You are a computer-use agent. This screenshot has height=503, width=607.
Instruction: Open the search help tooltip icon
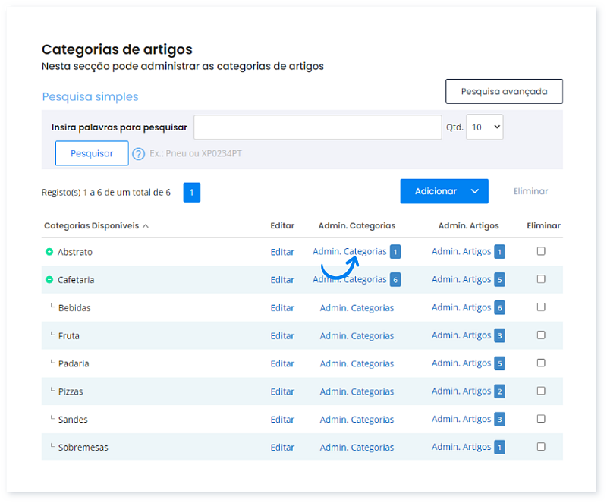click(138, 153)
